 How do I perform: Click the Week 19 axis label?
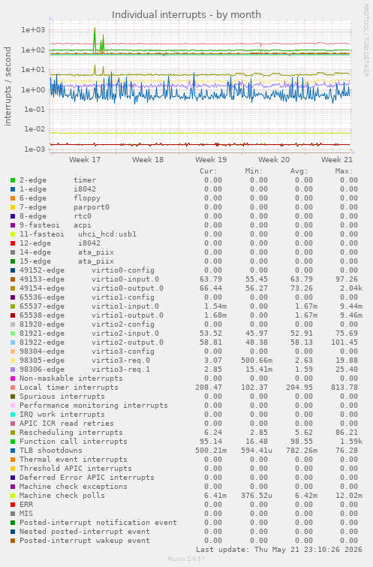pyautogui.click(x=211, y=159)
